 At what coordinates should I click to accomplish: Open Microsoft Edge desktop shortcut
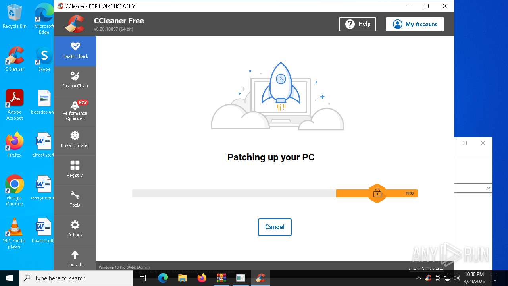tap(44, 19)
